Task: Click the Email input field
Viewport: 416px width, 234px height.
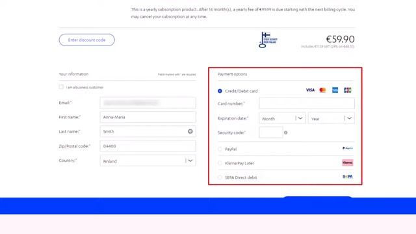Action: [x=148, y=103]
